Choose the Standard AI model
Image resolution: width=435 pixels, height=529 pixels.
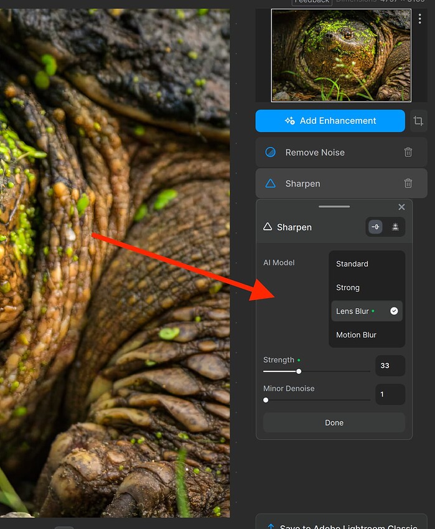tap(352, 264)
